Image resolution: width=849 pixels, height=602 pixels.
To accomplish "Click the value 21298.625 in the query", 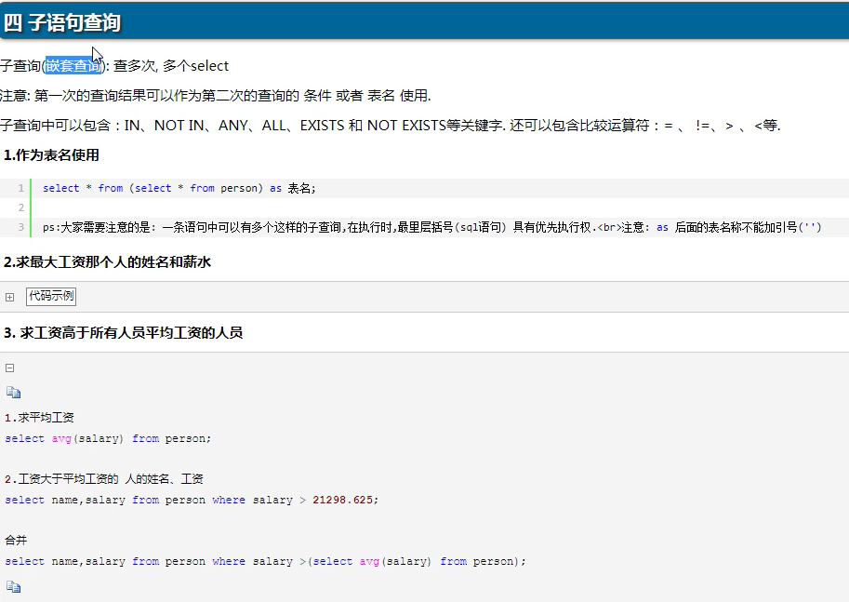I will coord(343,500).
